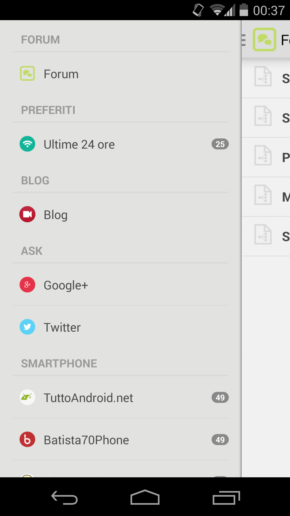This screenshot has height=516, width=290.
Task: Tap the 49 badge beside Batista70Phone
Action: [220, 440]
